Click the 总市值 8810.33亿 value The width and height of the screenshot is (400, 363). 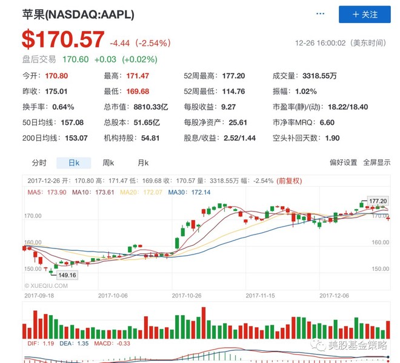pyautogui.click(x=151, y=107)
